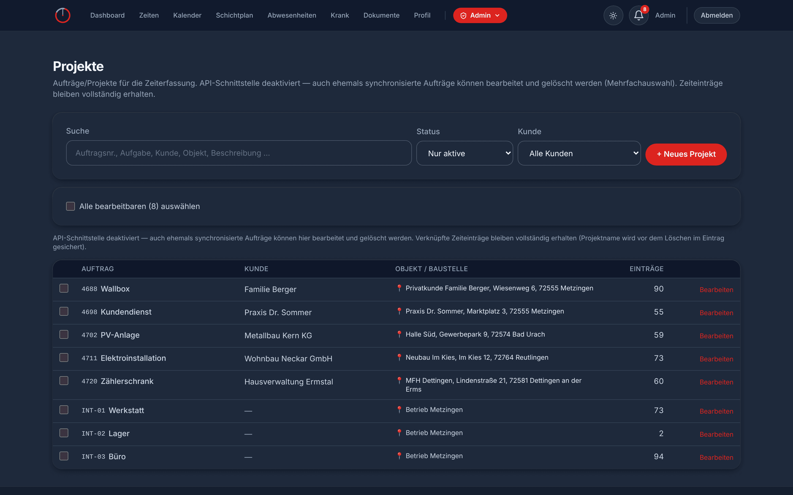Image resolution: width=793 pixels, height=495 pixels.
Task: Toggle light theme with sun icon
Action: click(x=613, y=15)
